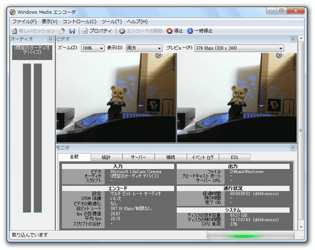315x250 pixels.
Task: Click the right output video preview
Action: coord(237,98)
